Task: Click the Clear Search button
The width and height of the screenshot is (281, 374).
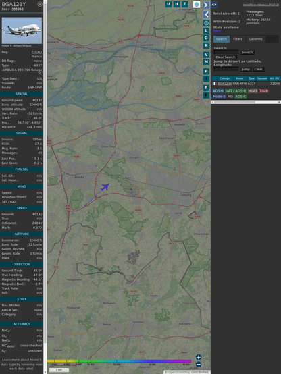Action: [x=225, y=57]
